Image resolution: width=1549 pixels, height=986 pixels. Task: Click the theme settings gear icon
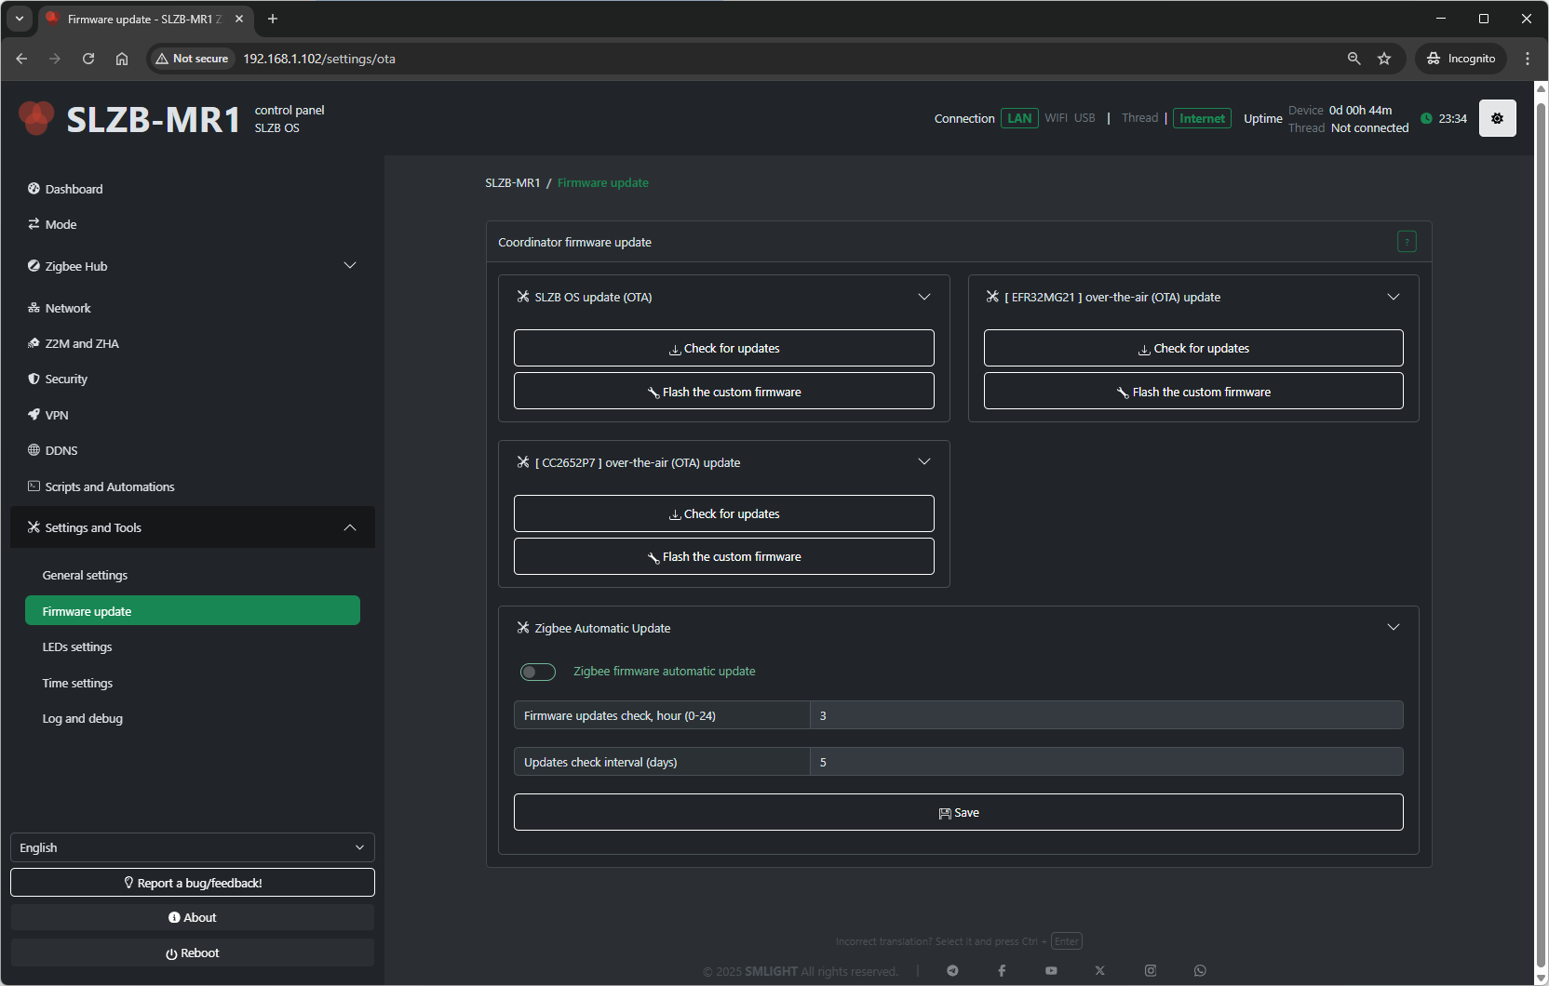click(x=1497, y=118)
